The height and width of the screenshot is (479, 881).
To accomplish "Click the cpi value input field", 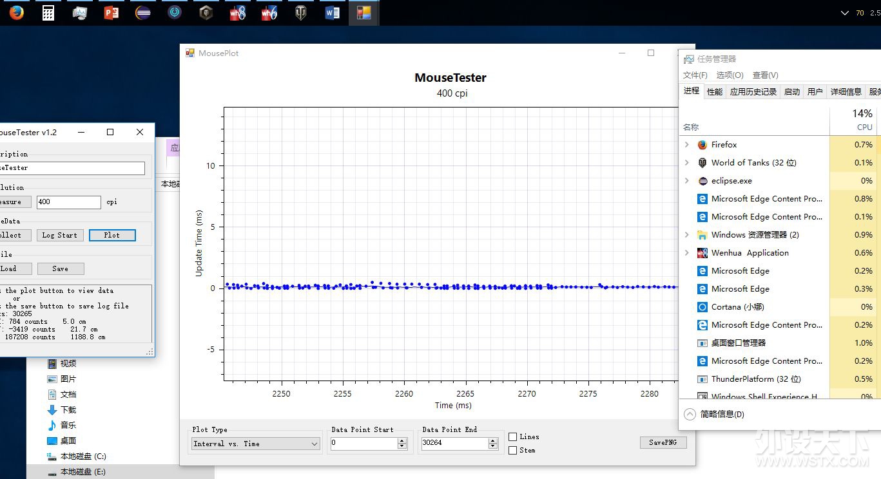I will click(69, 202).
